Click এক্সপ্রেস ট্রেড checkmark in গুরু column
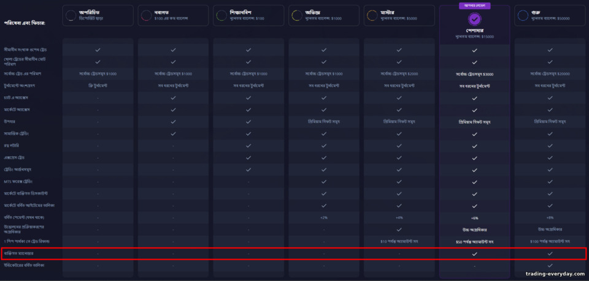 coord(550,158)
